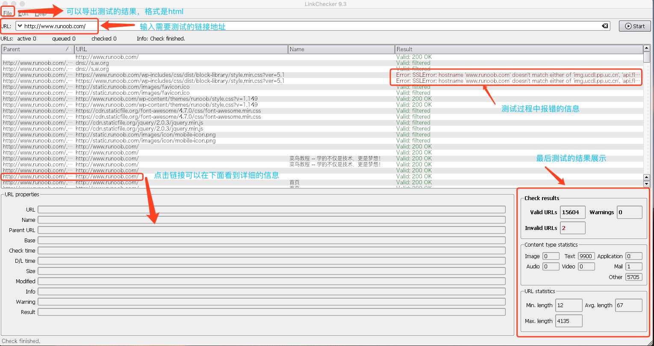654x346 pixels.
Task: Click the Application content count field
Action: [633, 256]
